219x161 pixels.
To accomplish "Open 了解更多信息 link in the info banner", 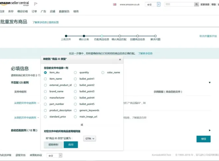I will point(145,53).
